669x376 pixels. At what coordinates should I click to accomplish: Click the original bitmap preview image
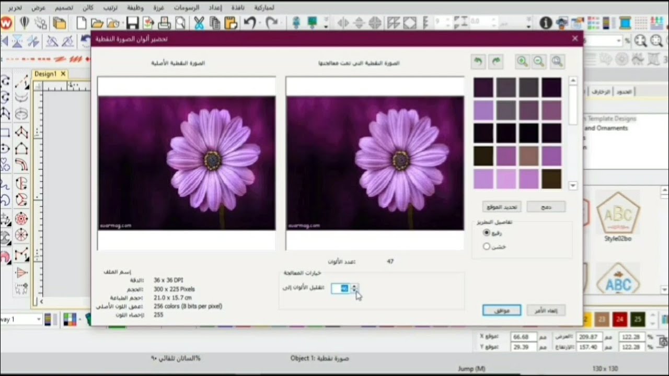187,163
